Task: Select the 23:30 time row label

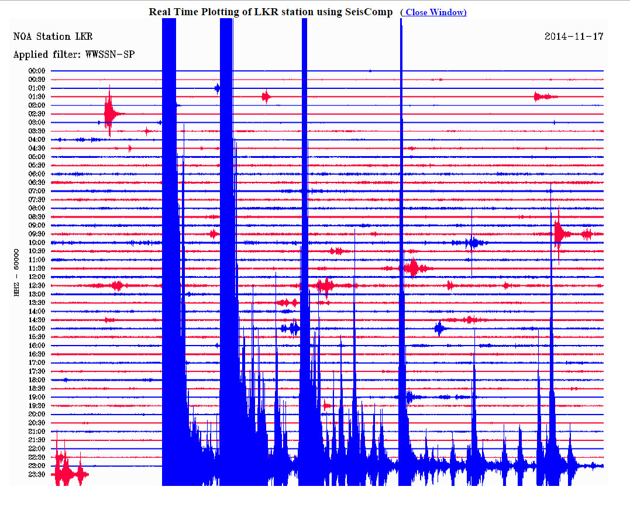Action: (x=37, y=474)
